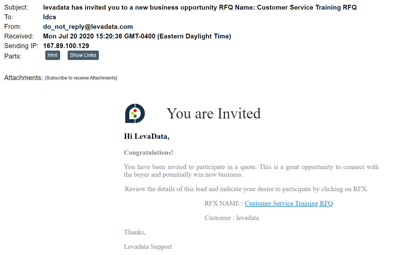Click the "Customer : levadata" line

pyautogui.click(x=231, y=218)
